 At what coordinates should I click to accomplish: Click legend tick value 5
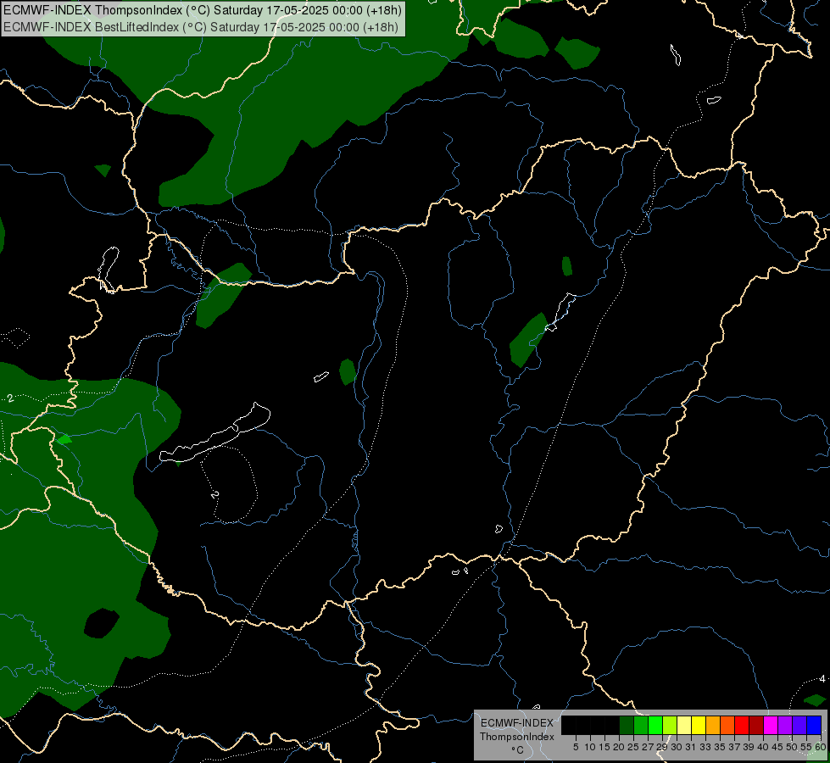click(576, 747)
